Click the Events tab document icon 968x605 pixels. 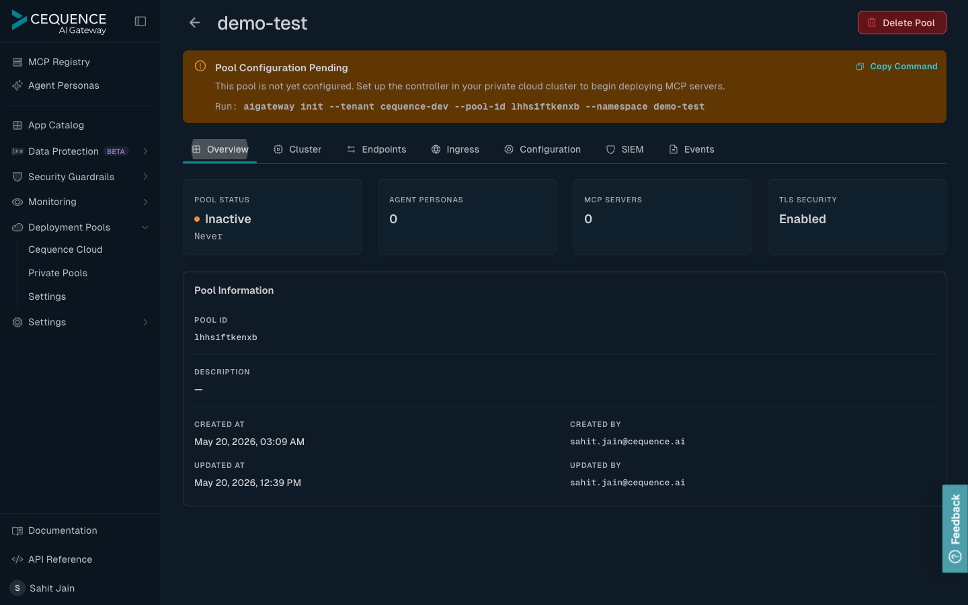point(674,149)
